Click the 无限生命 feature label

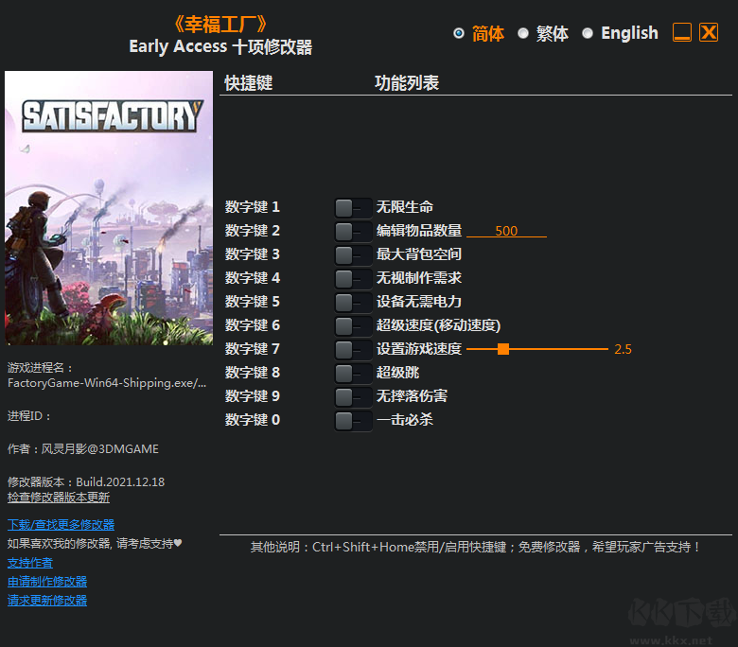[404, 207]
